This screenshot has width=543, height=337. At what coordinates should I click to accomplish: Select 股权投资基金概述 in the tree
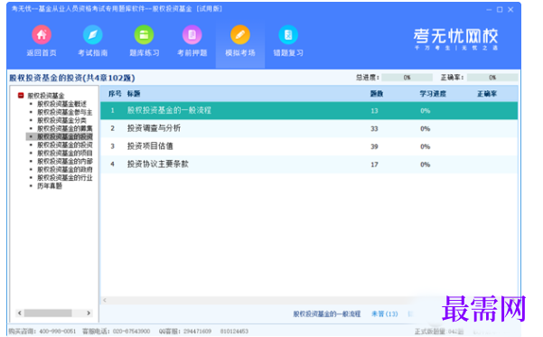click(61, 104)
